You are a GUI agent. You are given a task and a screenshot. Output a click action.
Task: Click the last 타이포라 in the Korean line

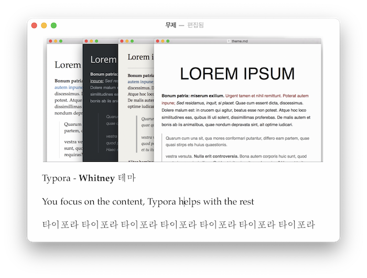[297, 224]
